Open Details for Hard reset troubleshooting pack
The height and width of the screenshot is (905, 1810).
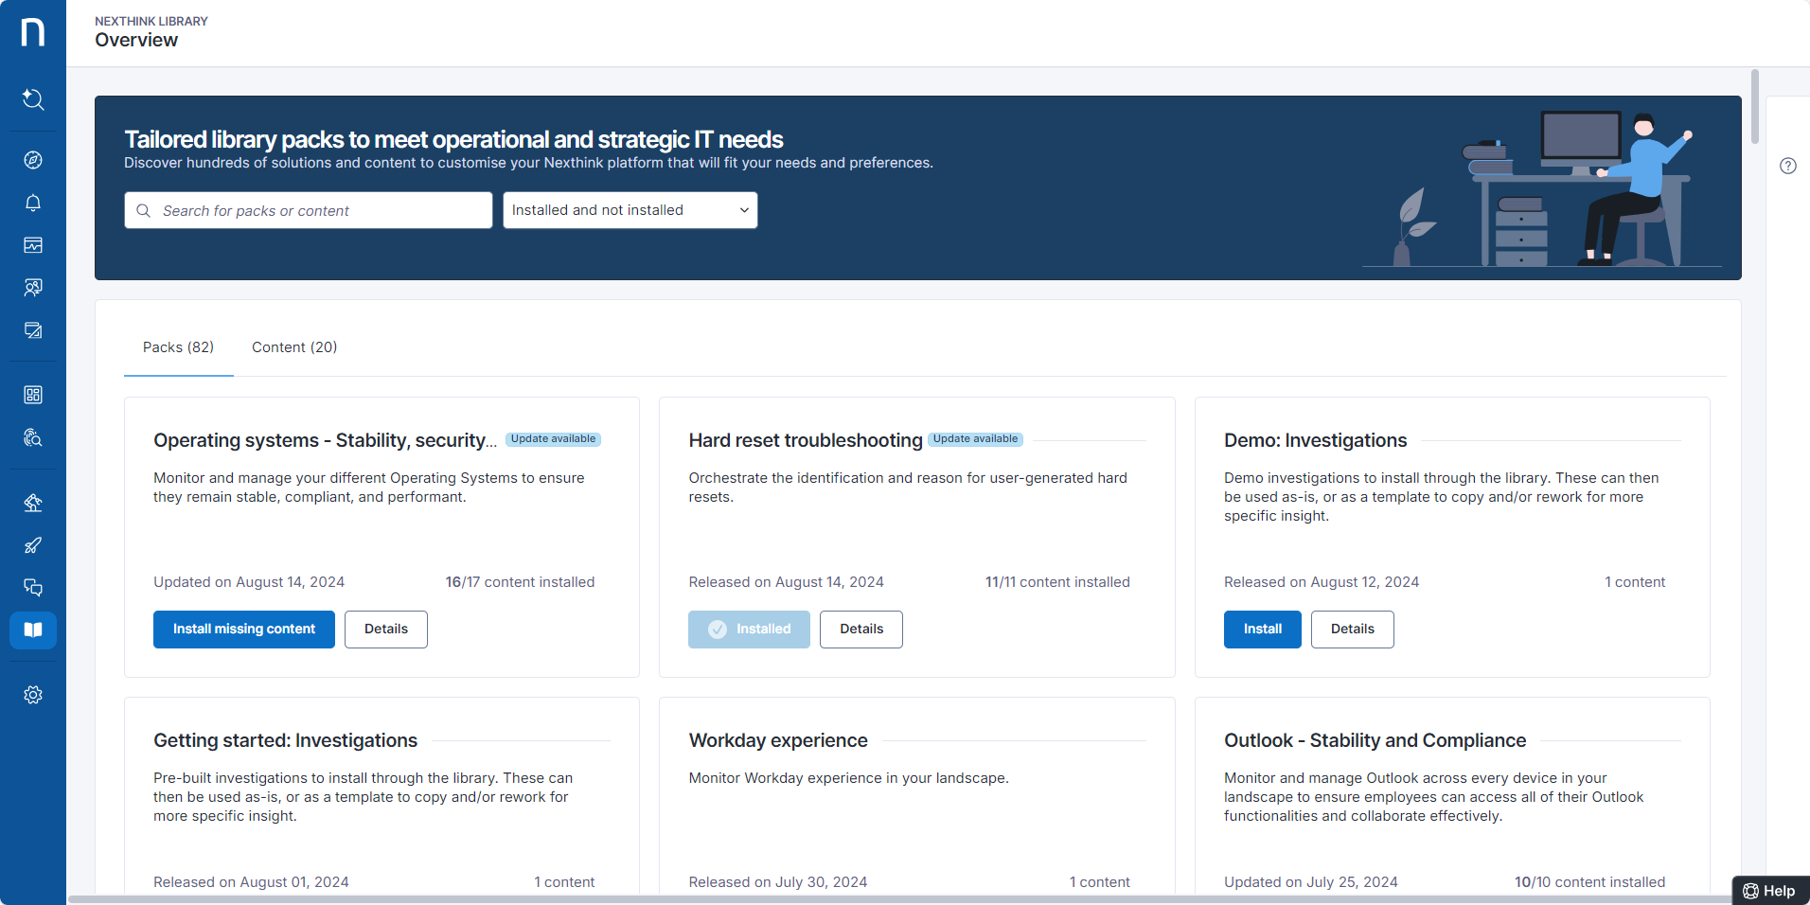pyautogui.click(x=861, y=629)
